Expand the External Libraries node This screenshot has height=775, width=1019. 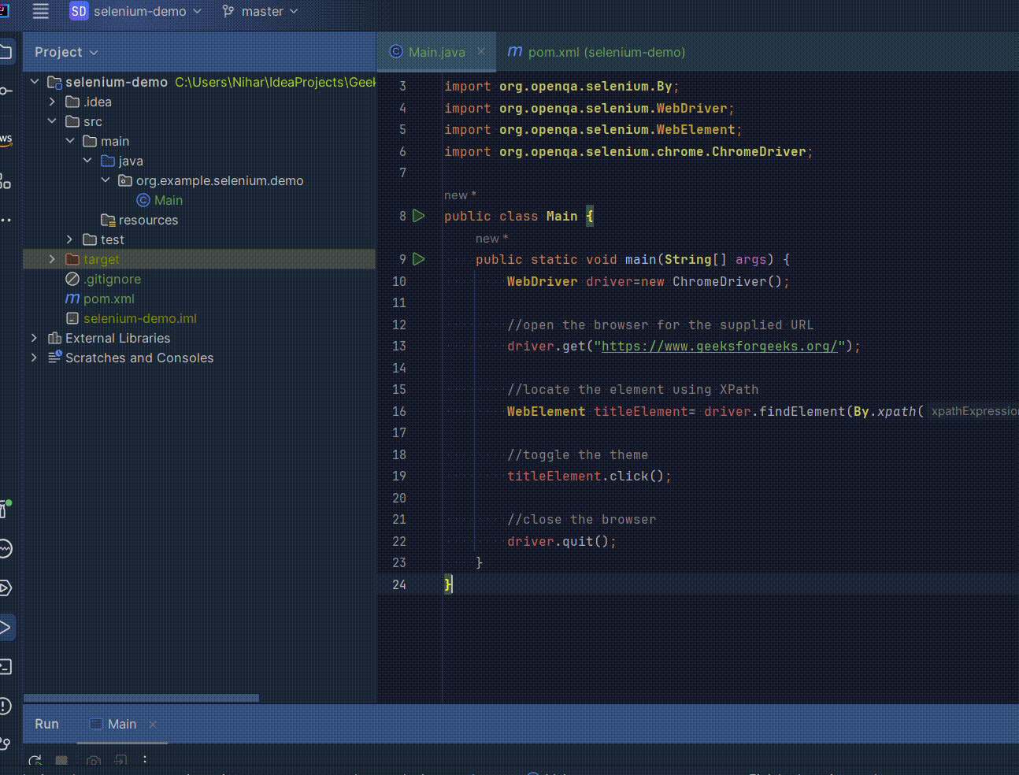(34, 338)
